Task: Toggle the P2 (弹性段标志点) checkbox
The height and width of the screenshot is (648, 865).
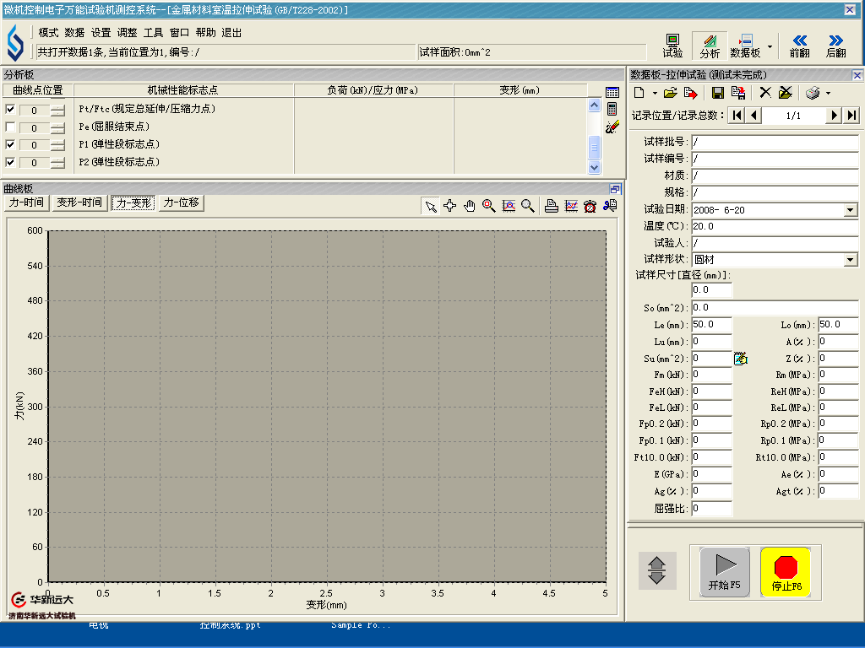Action: [x=10, y=162]
